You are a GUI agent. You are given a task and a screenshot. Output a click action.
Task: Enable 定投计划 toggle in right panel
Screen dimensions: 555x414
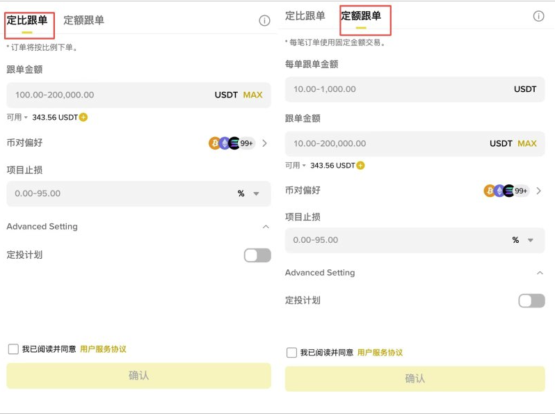pos(531,301)
